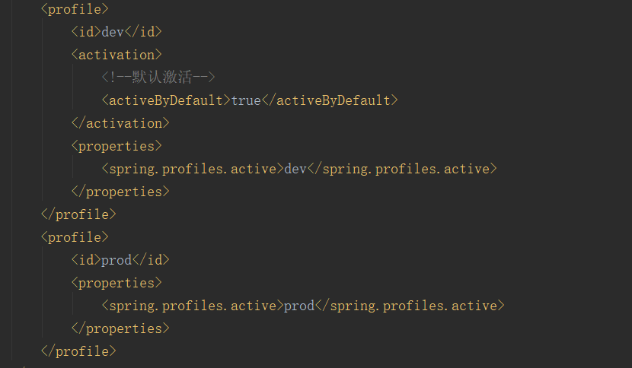The width and height of the screenshot is (632, 368).
Task: Click the first opening profile tag at top
Action: coord(75,9)
